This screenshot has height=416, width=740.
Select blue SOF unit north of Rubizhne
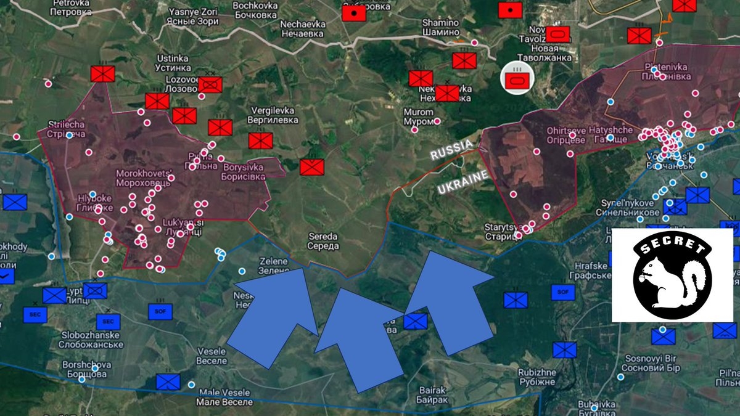[x=562, y=293]
